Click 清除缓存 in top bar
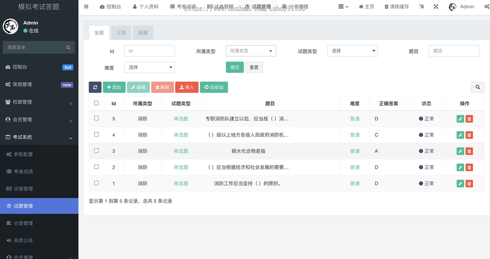 pos(396,7)
